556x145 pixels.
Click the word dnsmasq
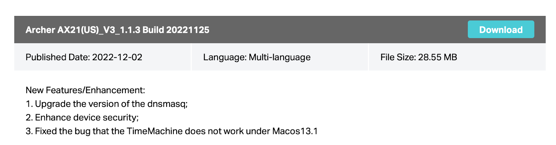[x=167, y=104]
